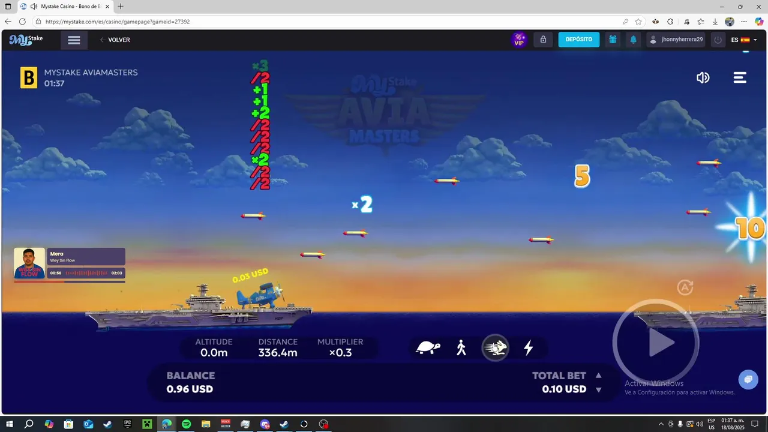
Task: Open the in-game menu lines icon
Action: [x=740, y=77]
